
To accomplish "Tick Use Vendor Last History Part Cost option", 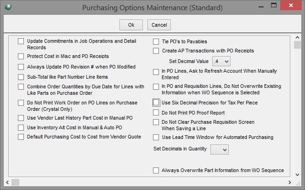I will coord(21,118).
